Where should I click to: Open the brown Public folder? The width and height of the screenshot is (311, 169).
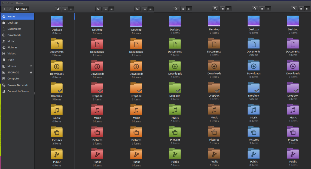214,153
